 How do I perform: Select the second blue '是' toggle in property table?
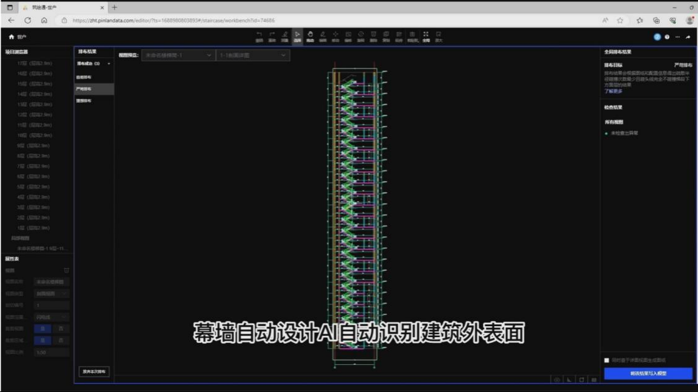pos(43,340)
